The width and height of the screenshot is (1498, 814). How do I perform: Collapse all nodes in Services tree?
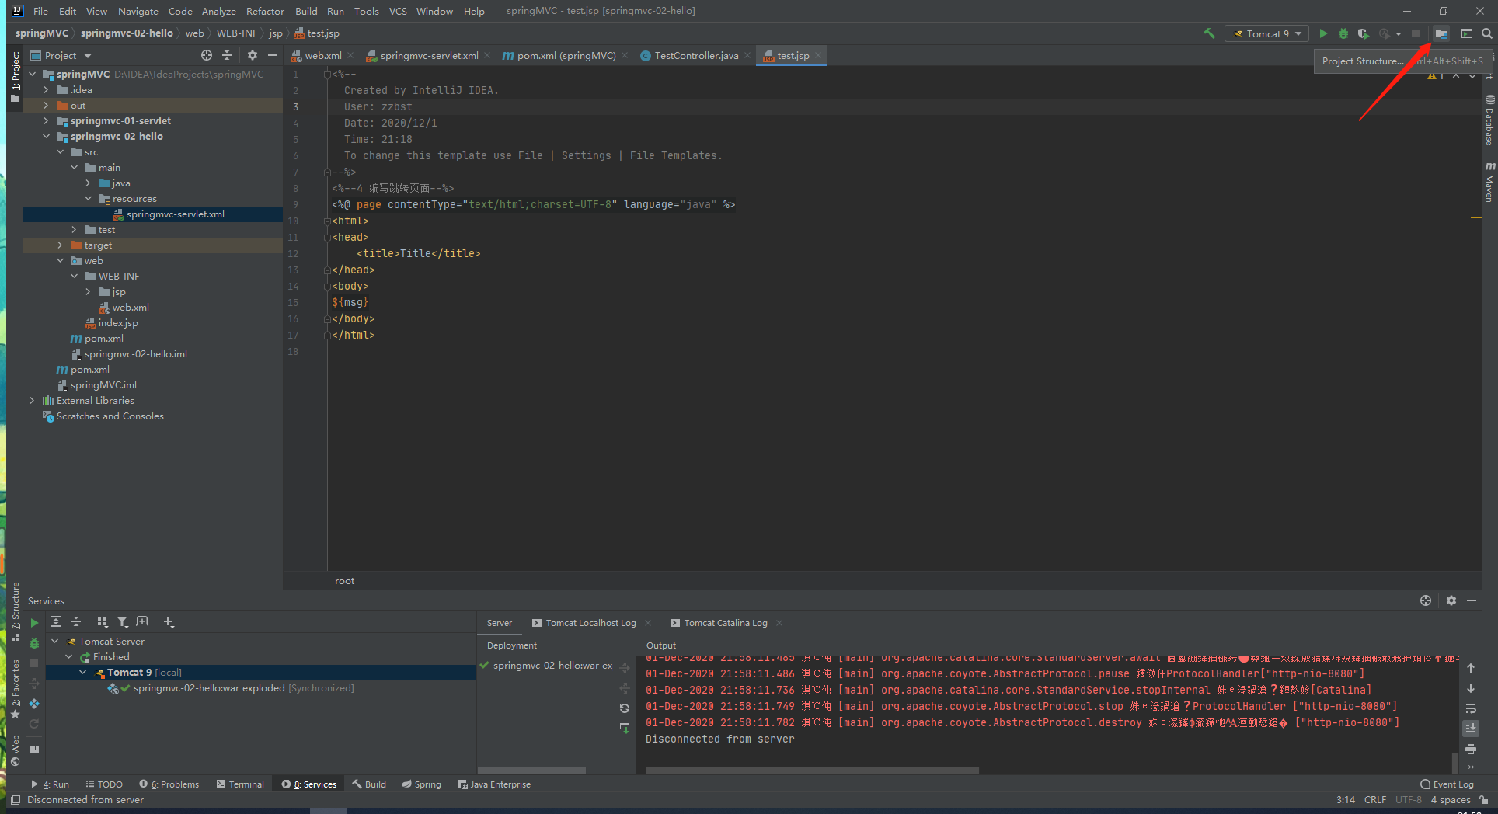(x=76, y=622)
